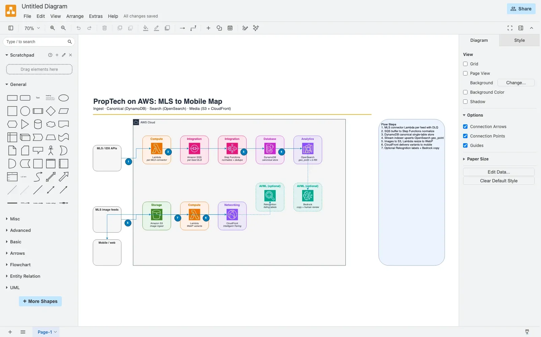Open the shapes insert icon

219,28
